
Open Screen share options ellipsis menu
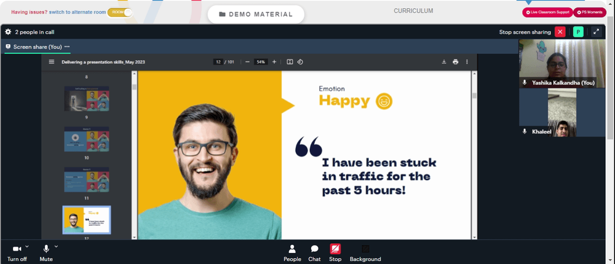coord(67,47)
